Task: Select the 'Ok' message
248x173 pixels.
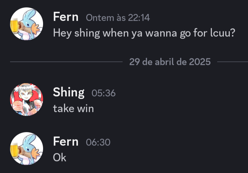Action: [x=60, y=157]
